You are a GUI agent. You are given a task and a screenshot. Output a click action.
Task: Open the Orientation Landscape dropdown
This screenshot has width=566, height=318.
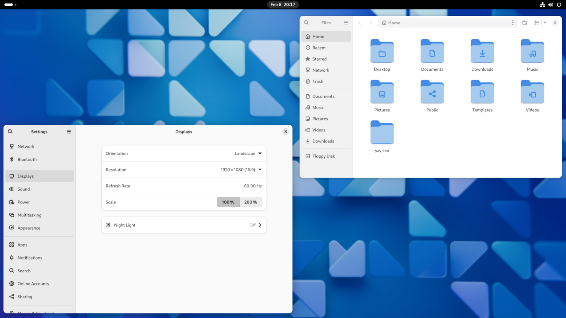click(248, 154)
